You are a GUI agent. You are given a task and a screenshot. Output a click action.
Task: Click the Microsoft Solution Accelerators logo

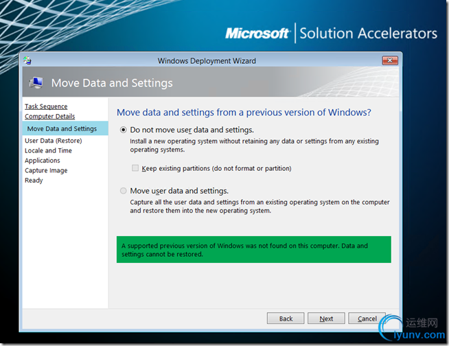(332, 33)
